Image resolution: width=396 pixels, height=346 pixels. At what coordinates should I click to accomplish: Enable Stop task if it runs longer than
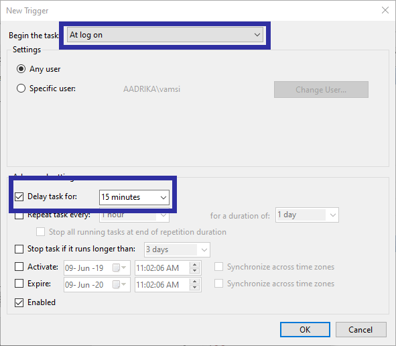point(19,249)
